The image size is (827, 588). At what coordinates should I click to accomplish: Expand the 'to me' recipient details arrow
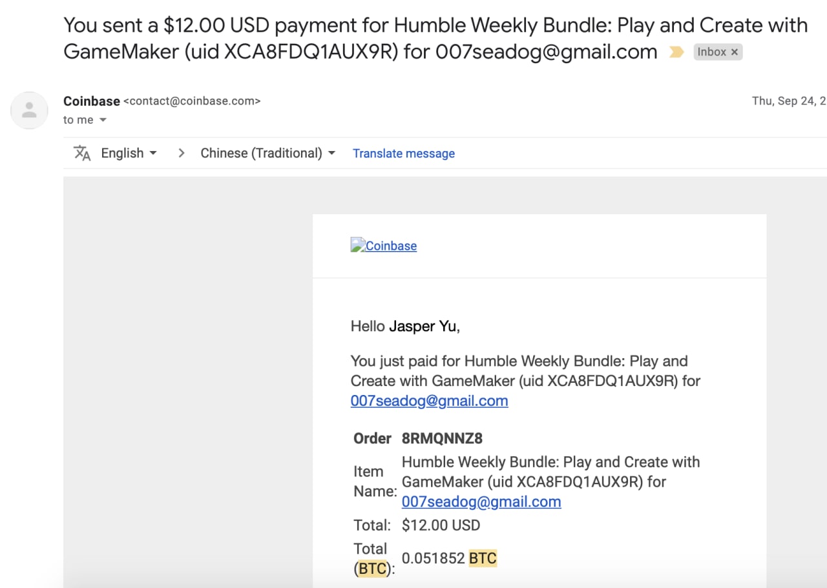[103, 120]
